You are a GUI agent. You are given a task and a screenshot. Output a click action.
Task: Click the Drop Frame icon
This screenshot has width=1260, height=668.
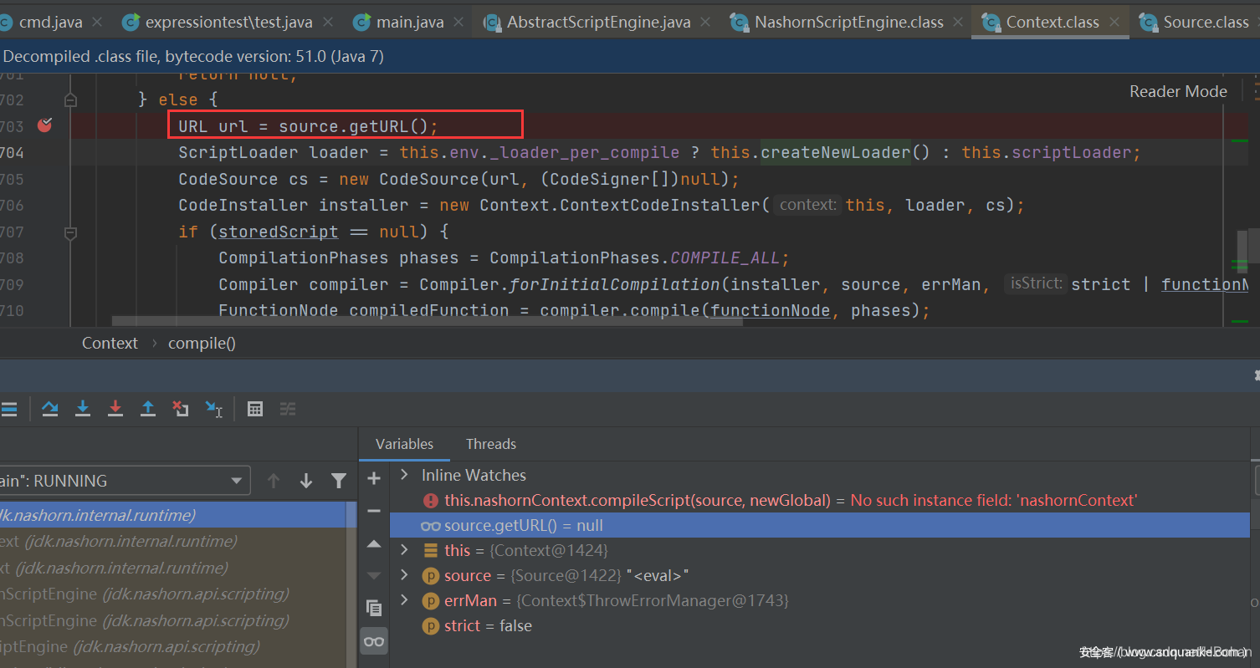[181, 409]
